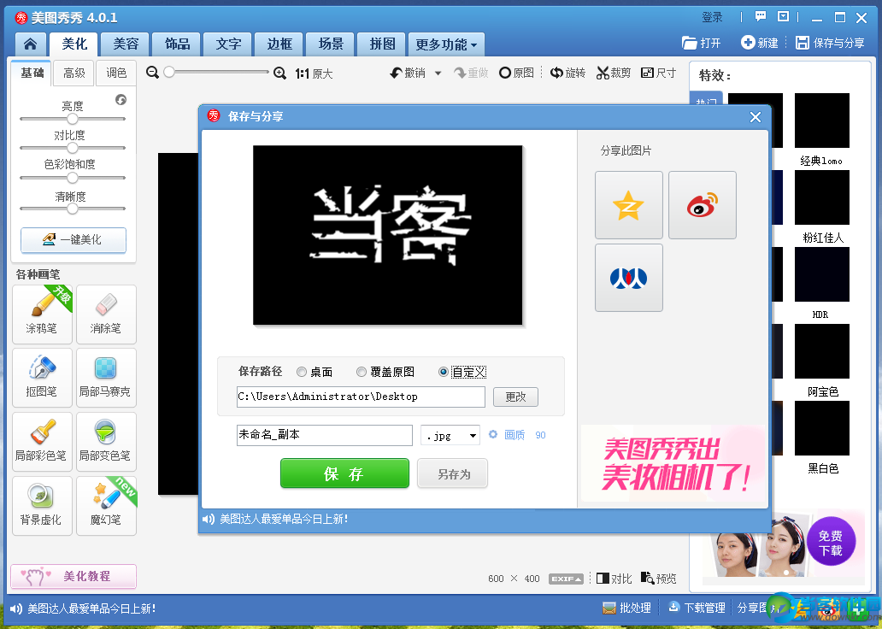Select the 涂鸦笔 doodle brush tool

42,314
